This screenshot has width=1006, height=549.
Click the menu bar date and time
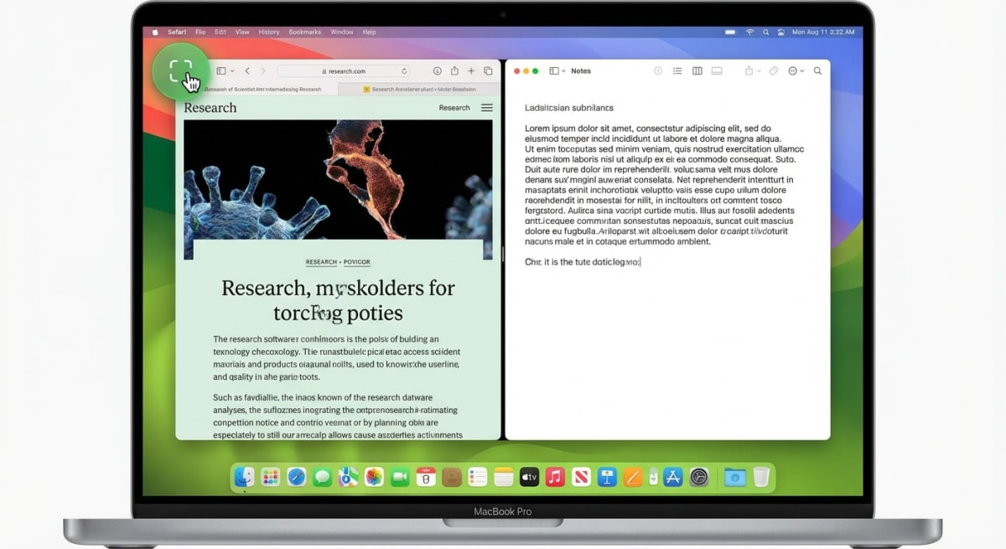coord(823,32)
